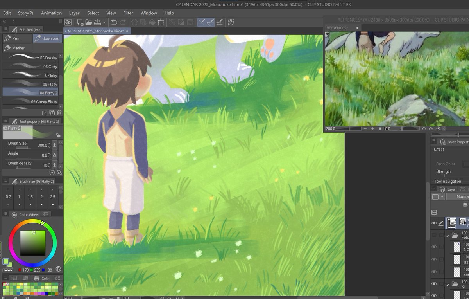
Task: Select the 05 Brushy brush
Action: coord(30,58)
